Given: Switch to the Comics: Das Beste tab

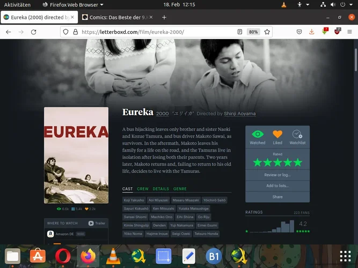Looking at the screenshot, I should click(x=115, y=17).
